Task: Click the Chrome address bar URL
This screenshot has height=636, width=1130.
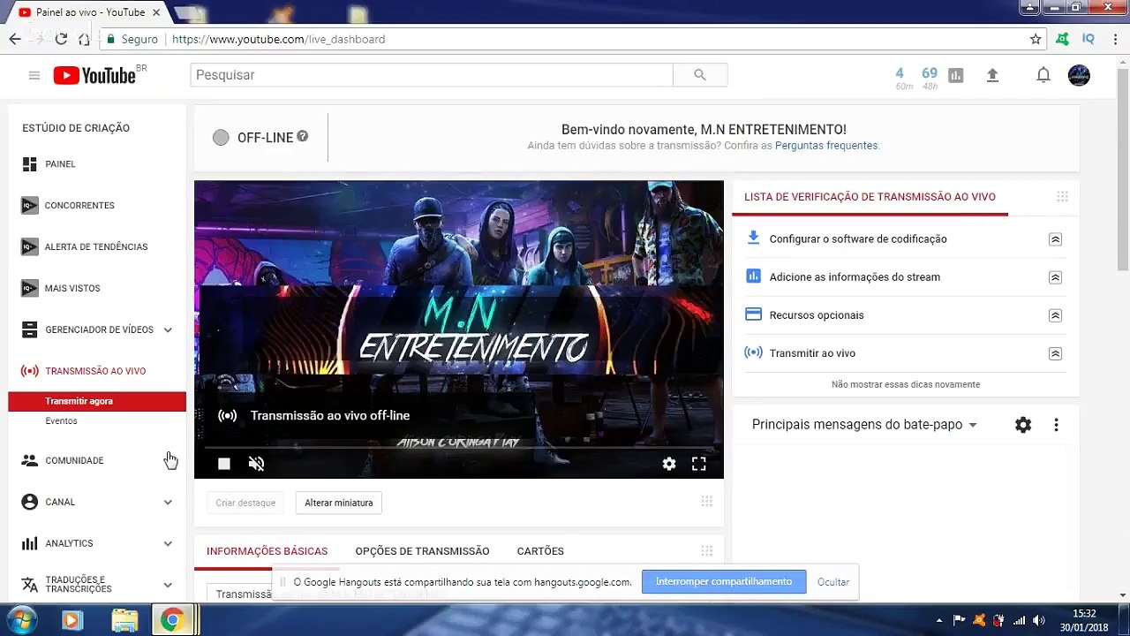Action: [x=279, y=39]
